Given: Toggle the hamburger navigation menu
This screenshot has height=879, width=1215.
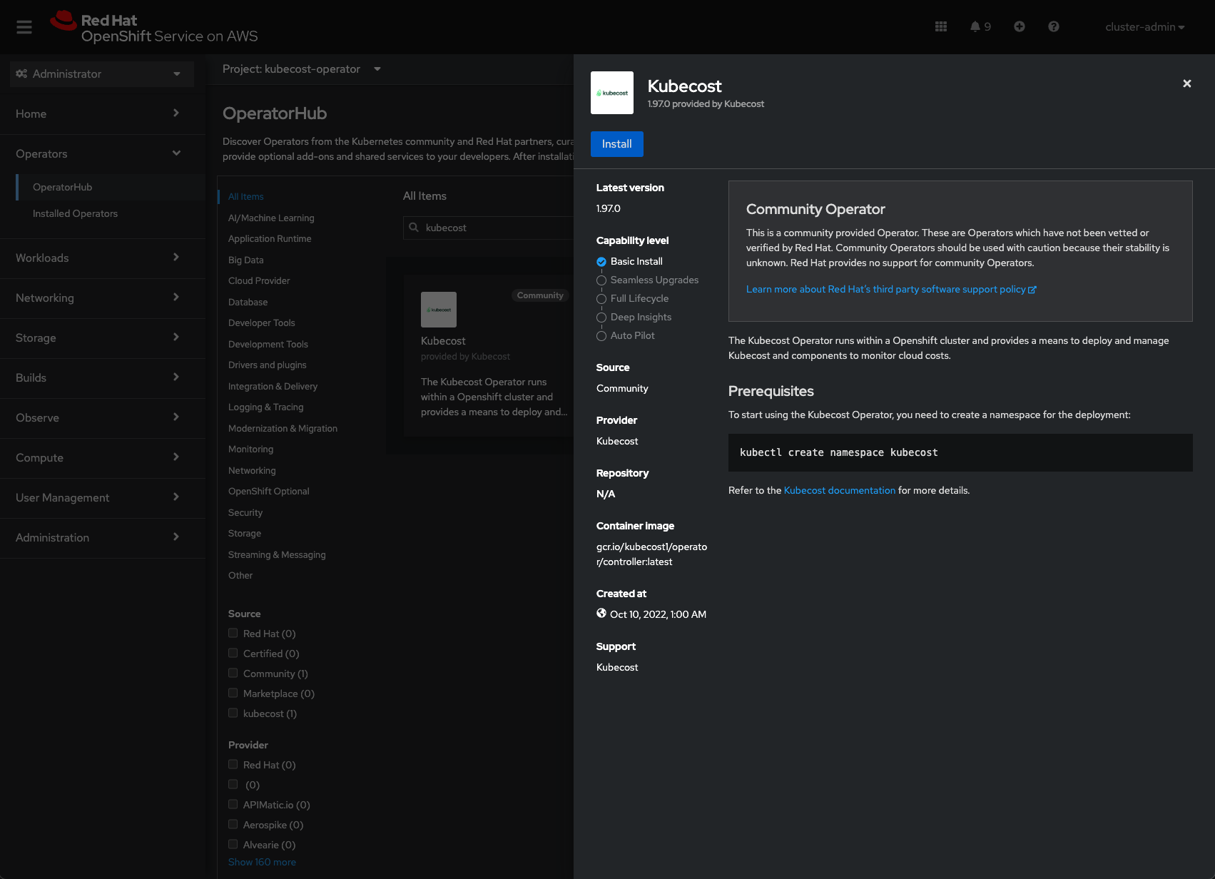Looking at the screenshot, I should click(24, 27).
